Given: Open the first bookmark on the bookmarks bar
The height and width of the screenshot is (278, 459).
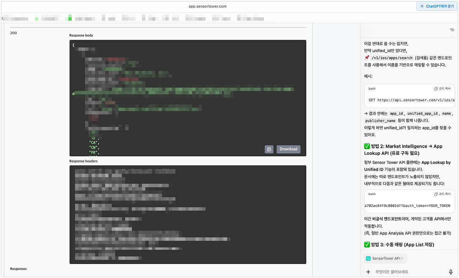Looking at the screenshot, I should 15,18.
